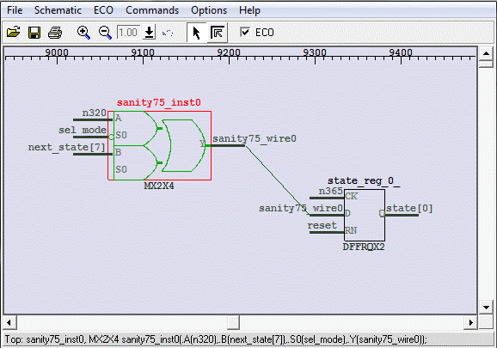Apply zoom value with download-arrow icon
Viewport: 497px width, 348px height.
149,33
